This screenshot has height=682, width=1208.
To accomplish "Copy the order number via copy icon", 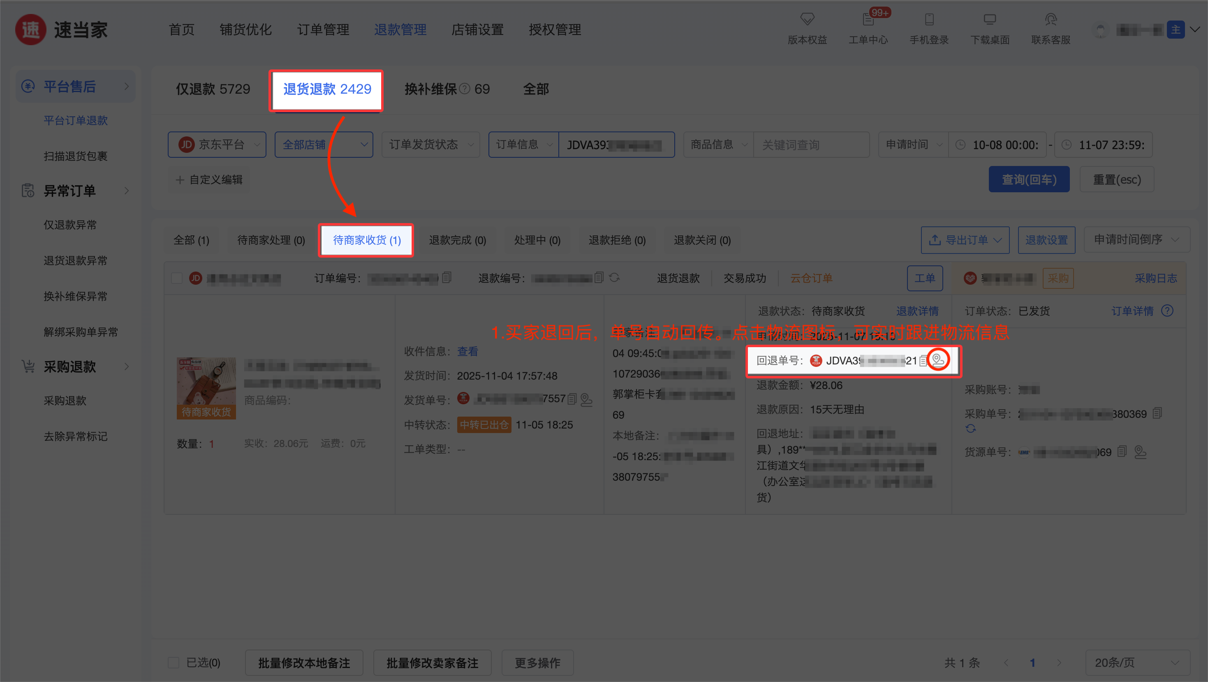I will (x=447, y=277).
